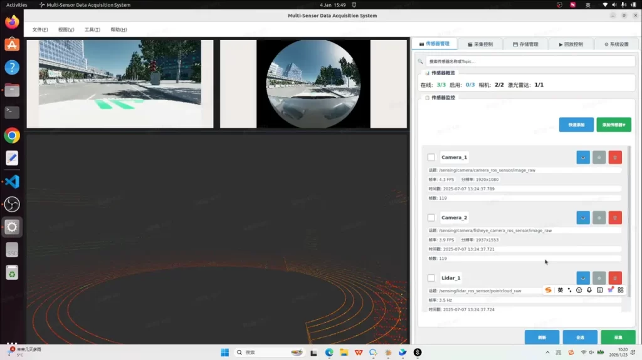Click the lidar point cloud view
642x360 pixels.
[x=217, y=239]
